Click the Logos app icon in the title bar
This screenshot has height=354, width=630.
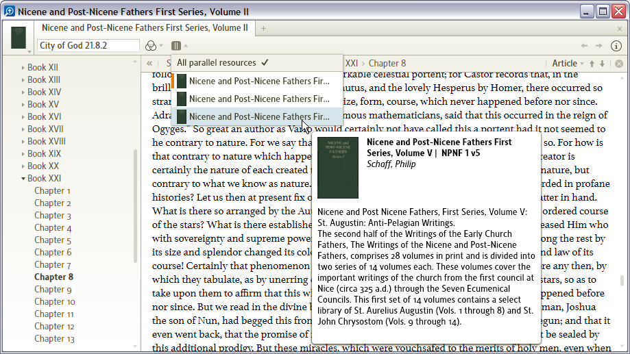coord(9,11)
